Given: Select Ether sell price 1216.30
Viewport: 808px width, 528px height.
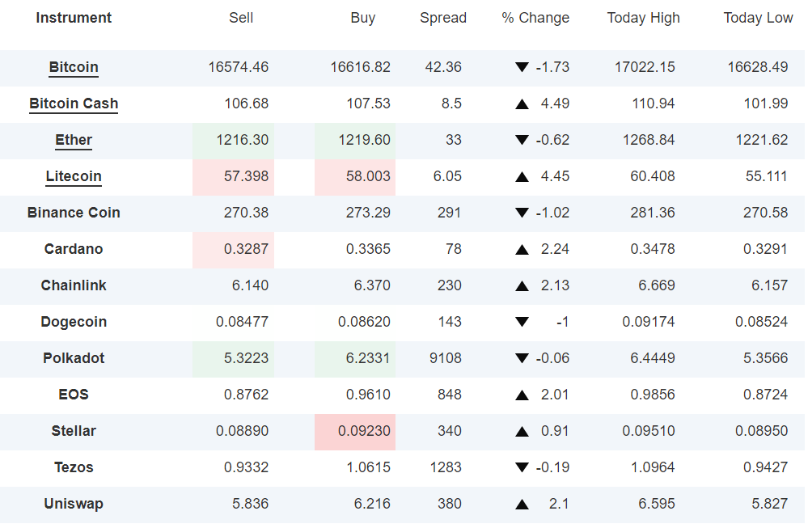Looking at the screenshot, I should tap(242, 140).
